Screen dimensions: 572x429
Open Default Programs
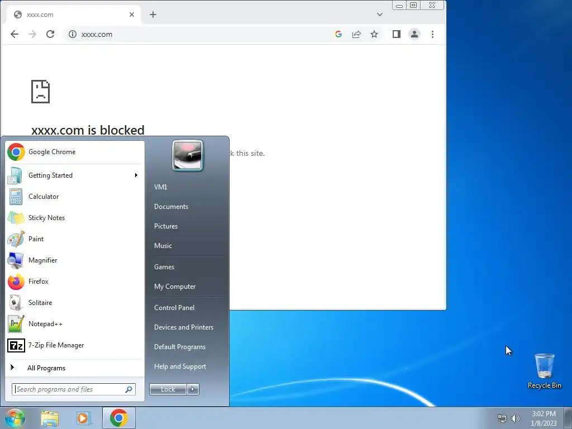coord(188,346)
